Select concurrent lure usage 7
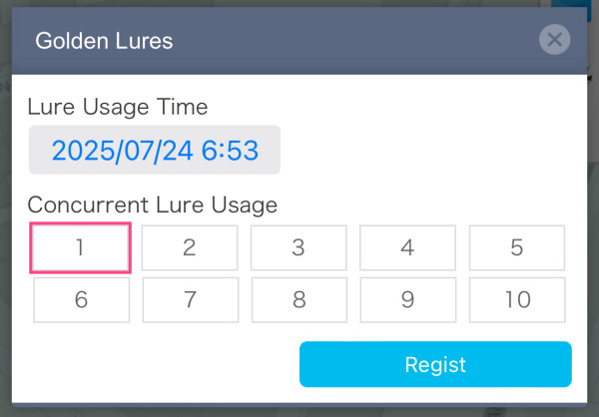This screenshot has width=599, height=417. (190, 299)
